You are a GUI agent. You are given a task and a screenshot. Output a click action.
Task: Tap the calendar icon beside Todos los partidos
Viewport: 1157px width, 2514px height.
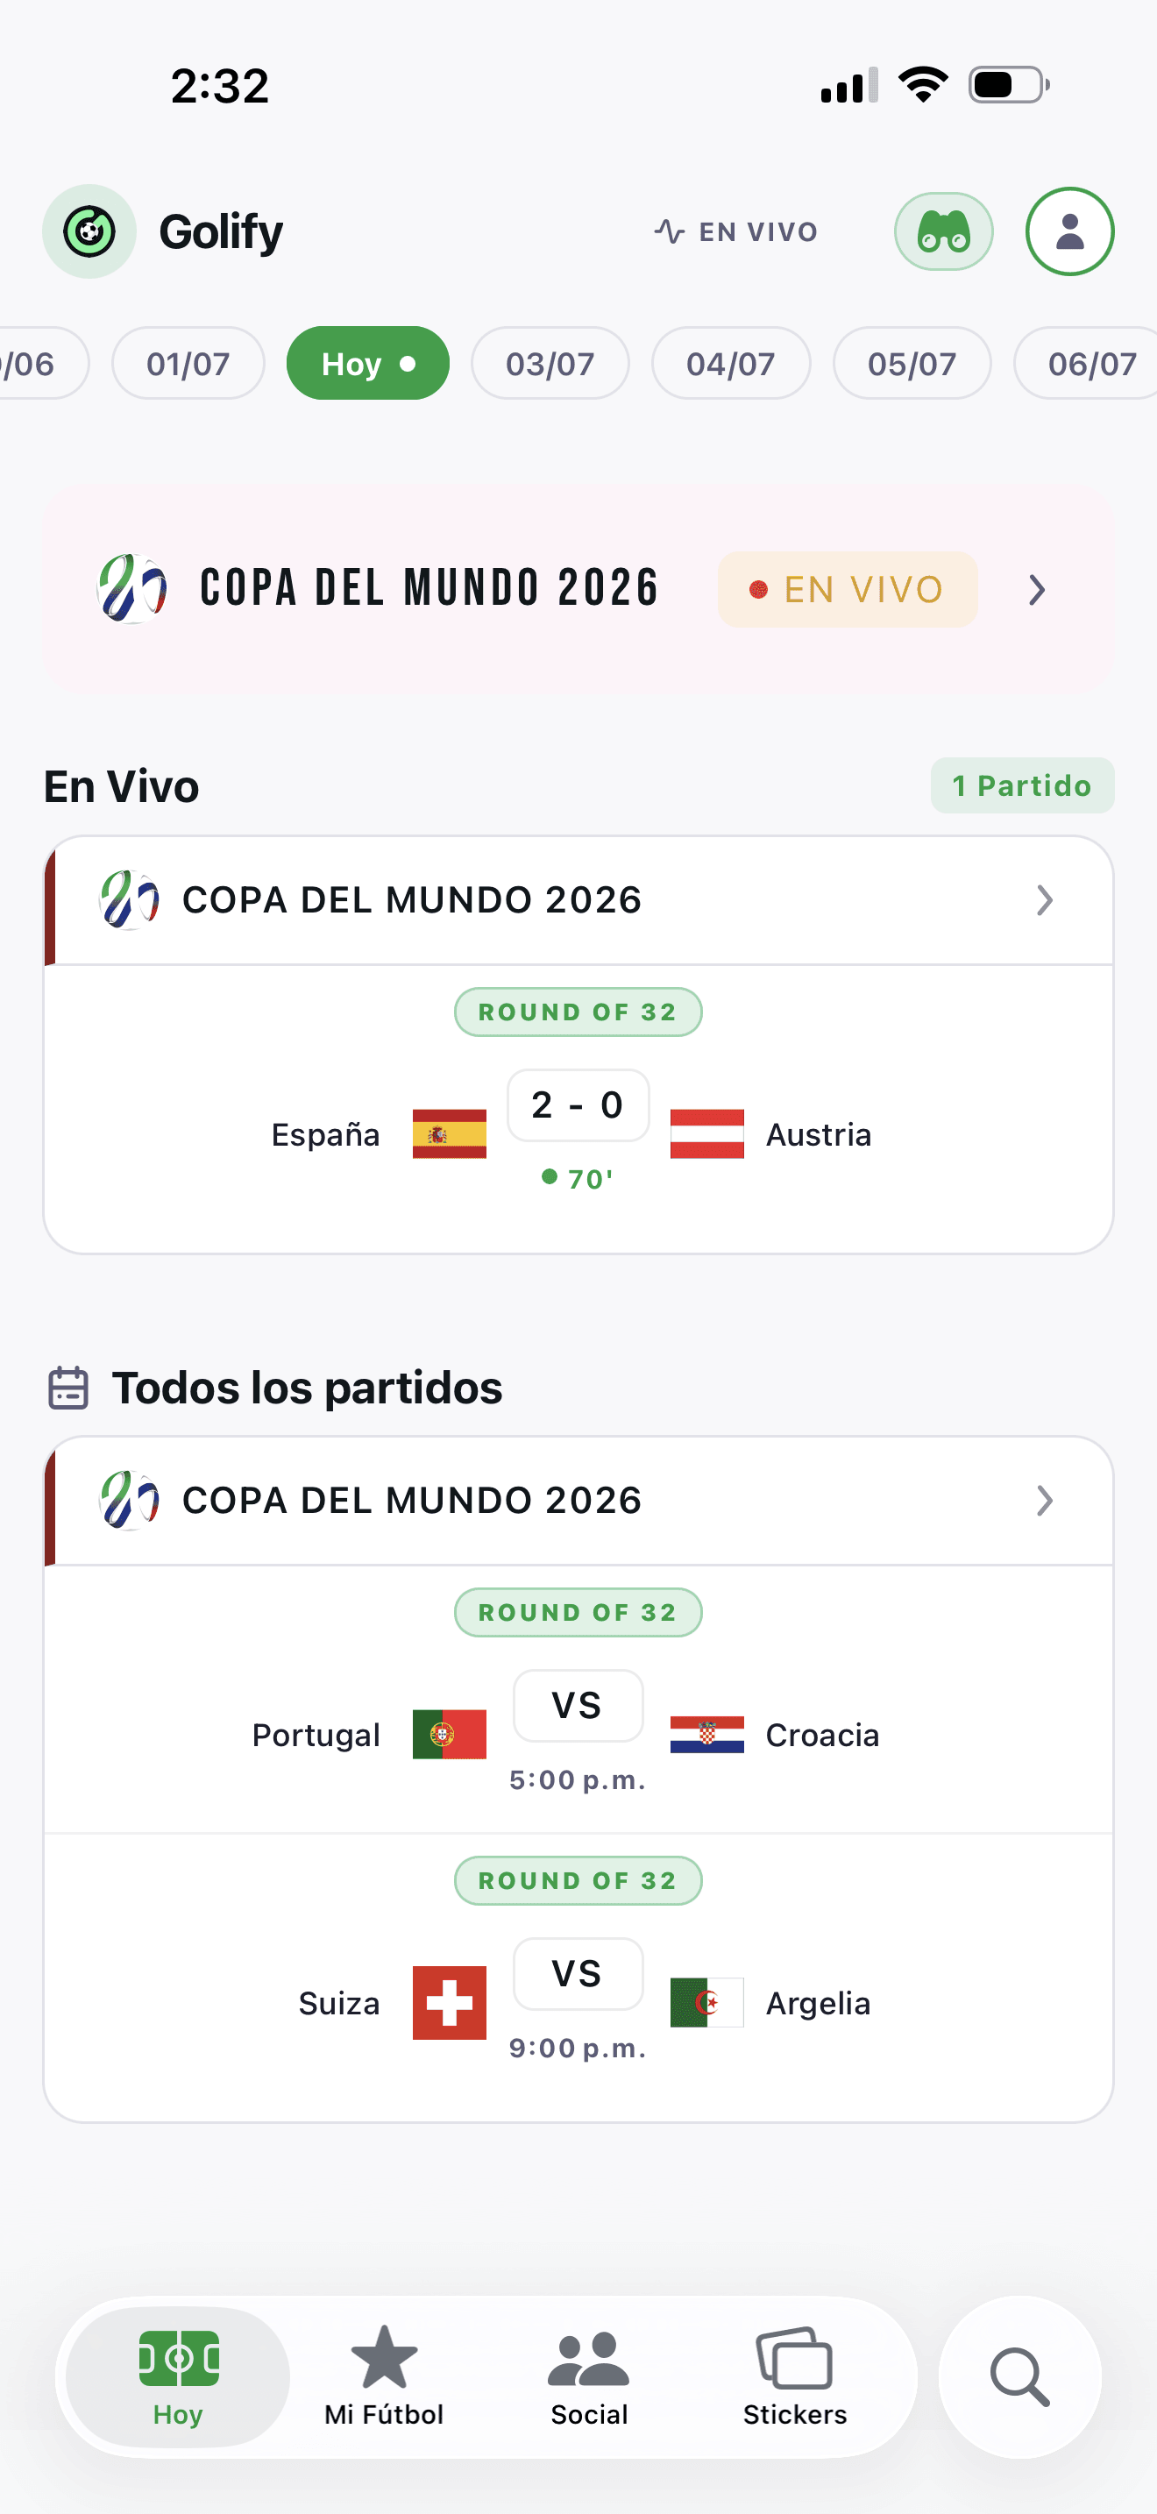click(68, 1388)
